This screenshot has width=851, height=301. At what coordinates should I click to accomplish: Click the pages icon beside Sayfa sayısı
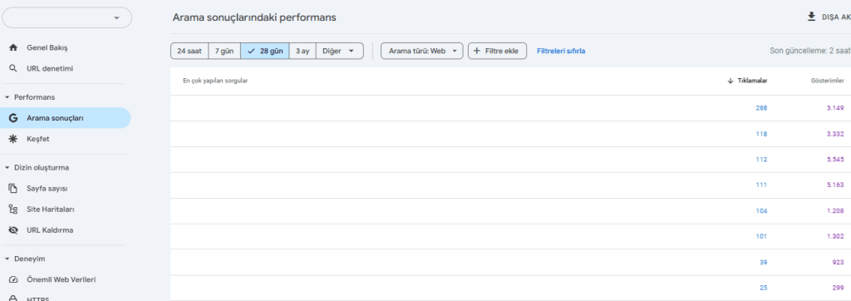click(13, 189)
